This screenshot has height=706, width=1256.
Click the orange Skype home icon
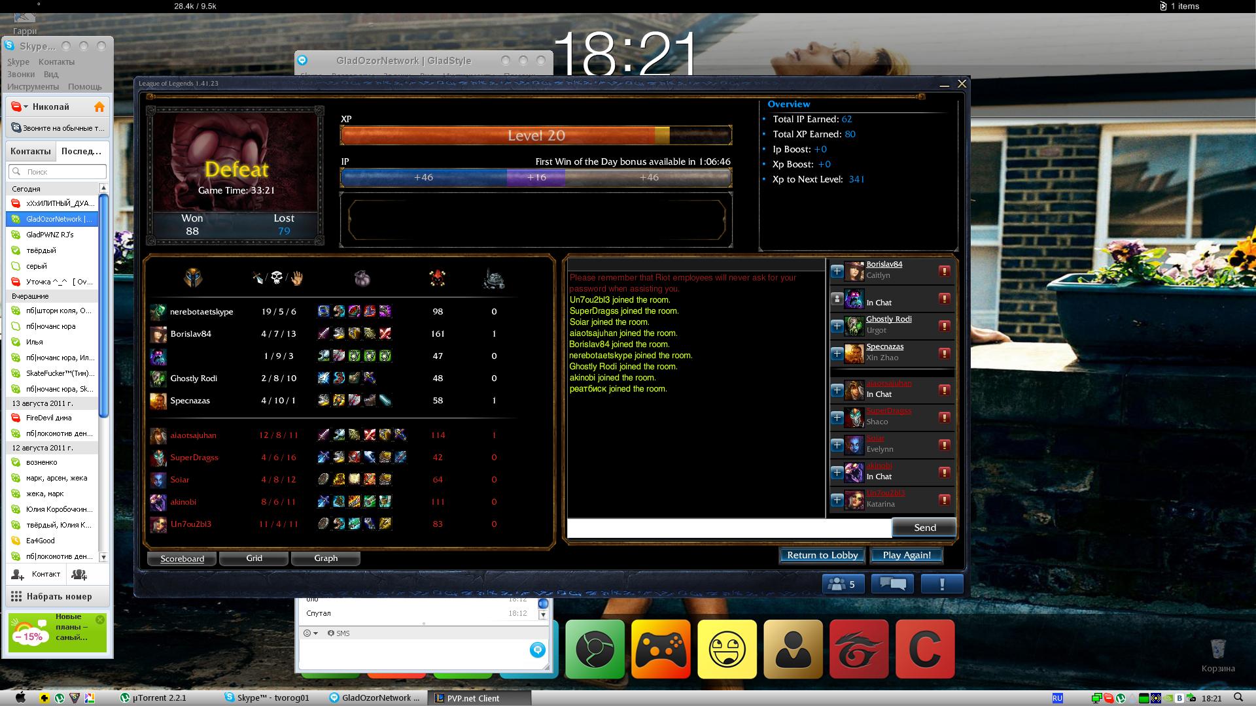point(99,107)
